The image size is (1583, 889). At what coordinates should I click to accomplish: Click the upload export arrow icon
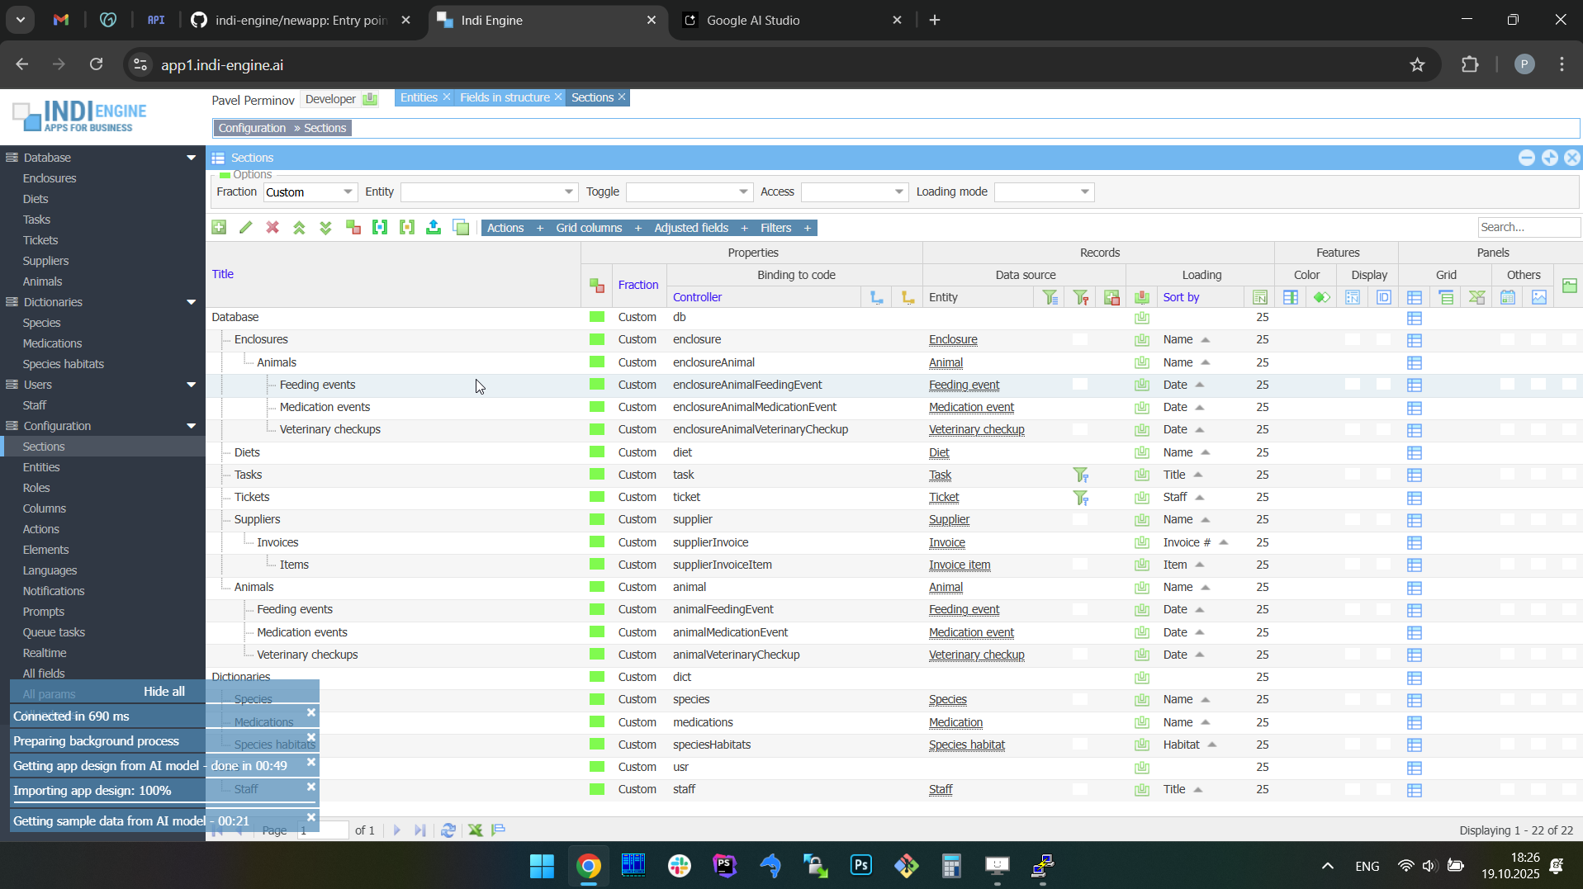434,228
